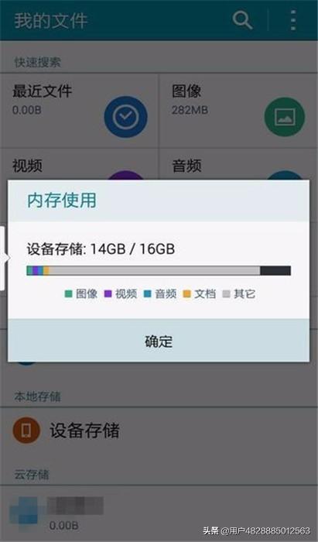
Task: Click the green 图像 legend swatch
Action: click(68, 293)
